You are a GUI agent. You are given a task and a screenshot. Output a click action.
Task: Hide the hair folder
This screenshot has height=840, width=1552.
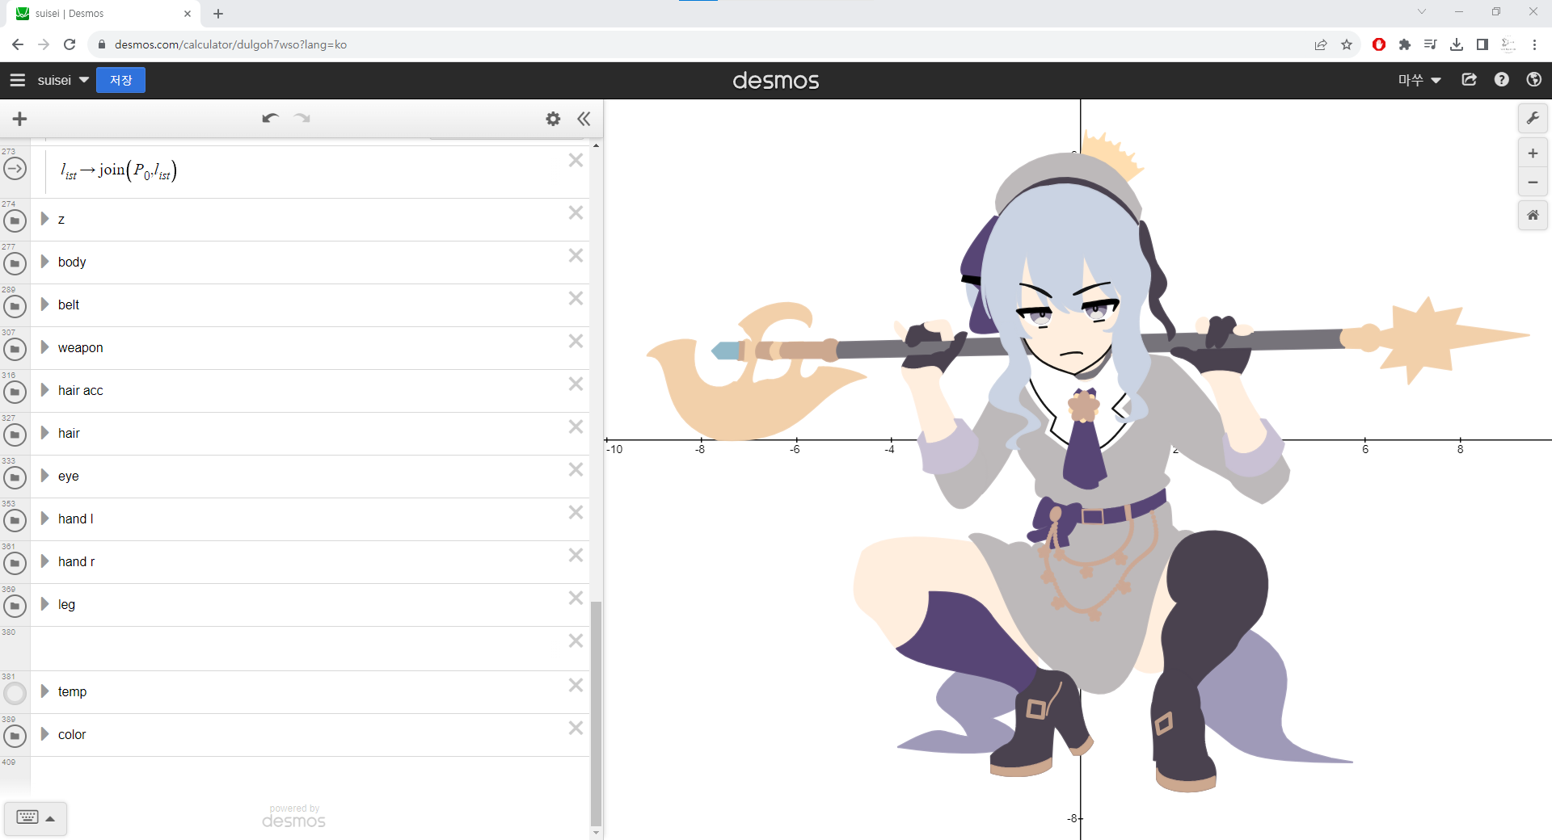pos(15,435)
